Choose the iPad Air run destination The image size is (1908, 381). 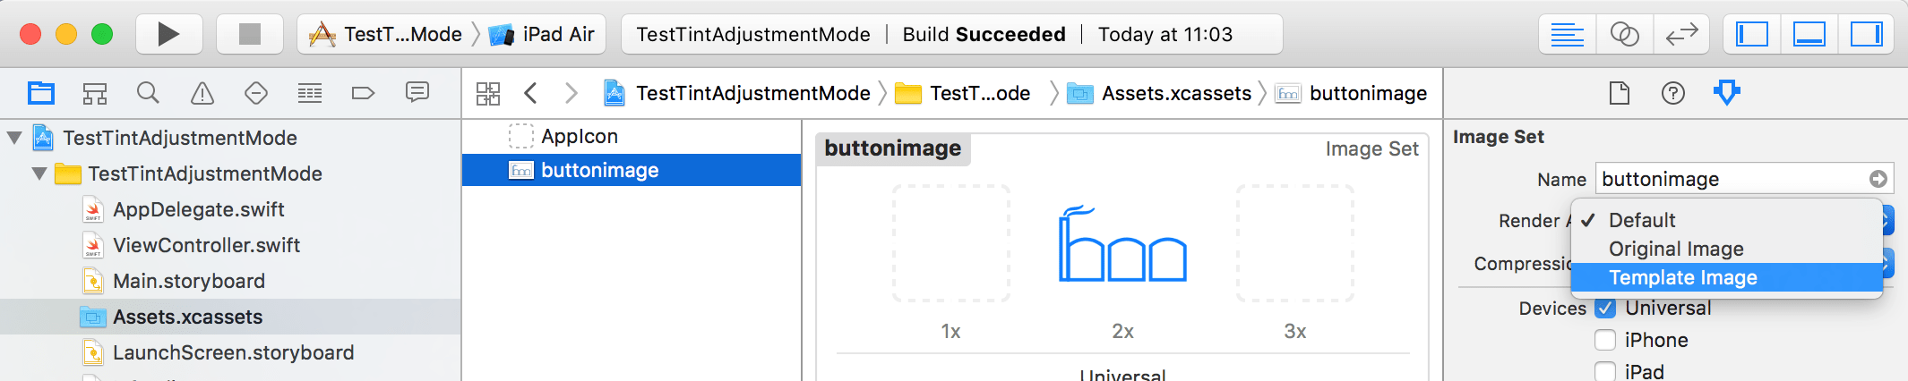pyautogui.click(x=542, y=34)
